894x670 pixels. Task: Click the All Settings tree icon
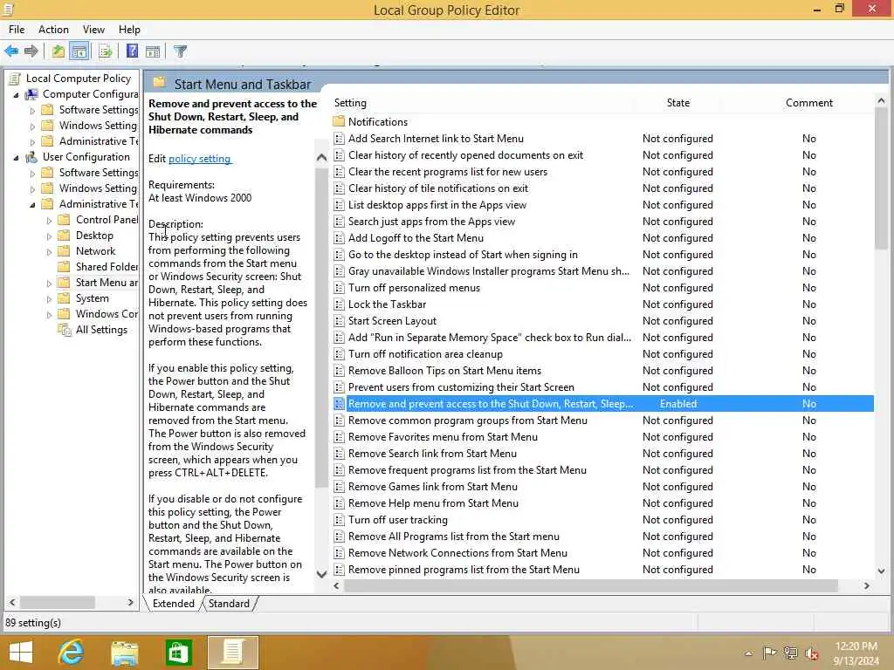click(x=65, y=329)
